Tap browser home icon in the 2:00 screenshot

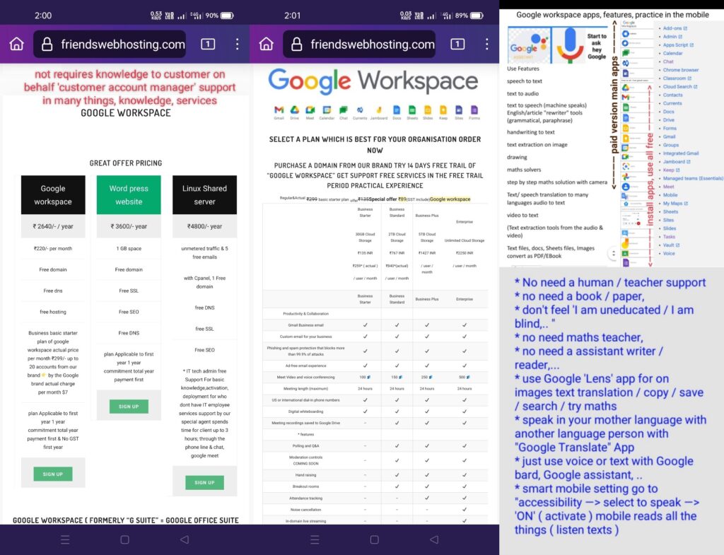click(x=17, y=45)
